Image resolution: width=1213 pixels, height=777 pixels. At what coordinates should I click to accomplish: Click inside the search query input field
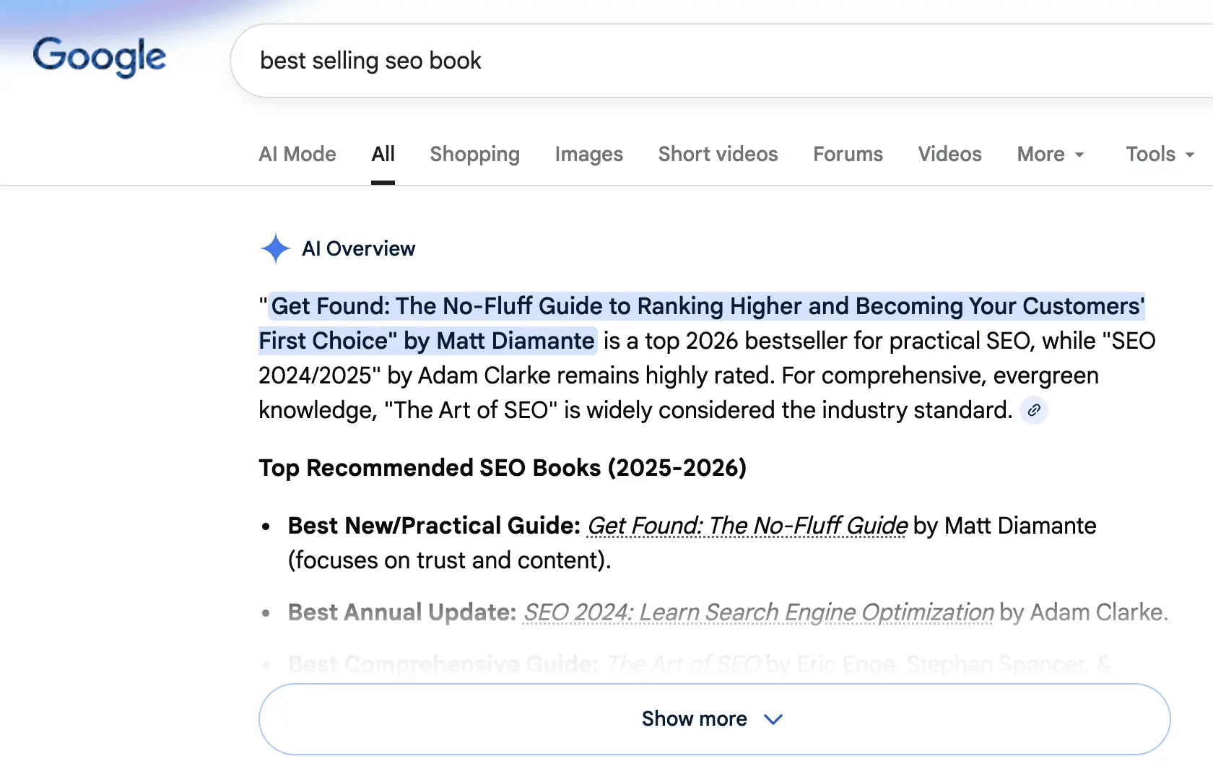505,61
